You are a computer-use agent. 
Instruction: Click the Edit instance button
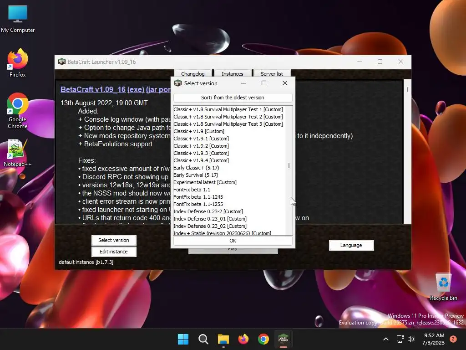114,252
